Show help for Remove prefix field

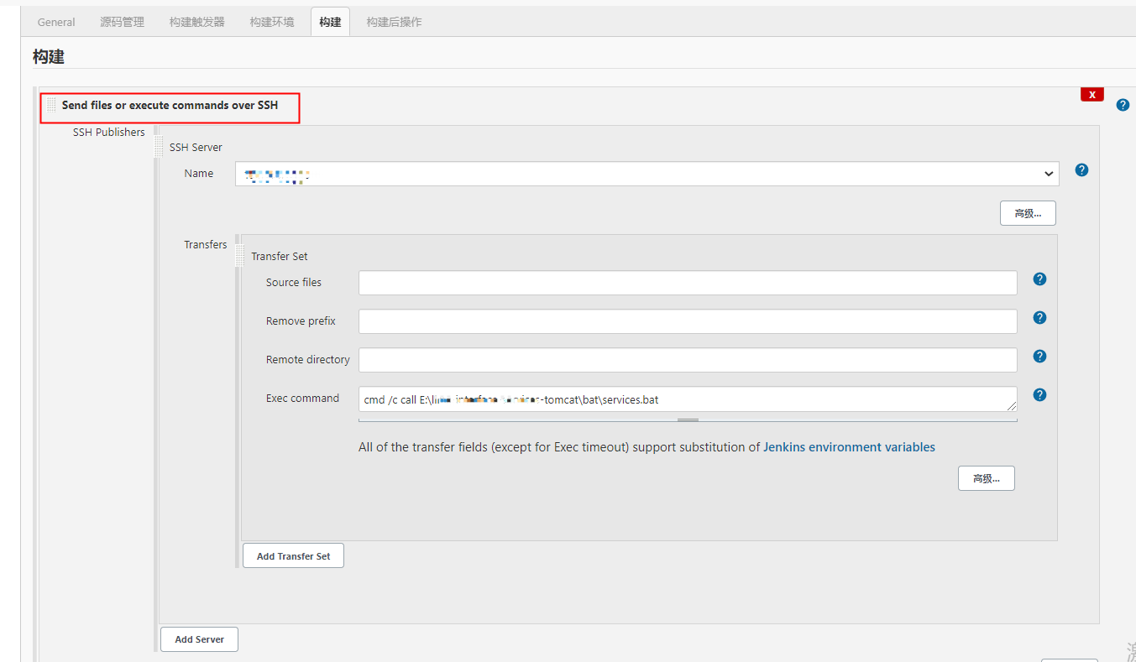[1039, 317]
